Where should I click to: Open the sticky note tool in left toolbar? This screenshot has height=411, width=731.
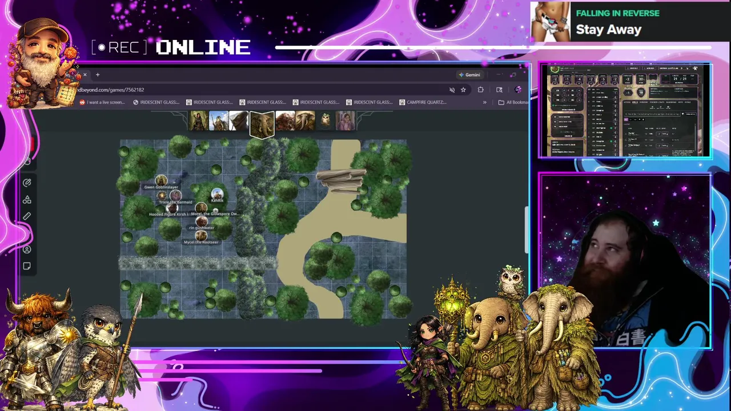point(27,266)
